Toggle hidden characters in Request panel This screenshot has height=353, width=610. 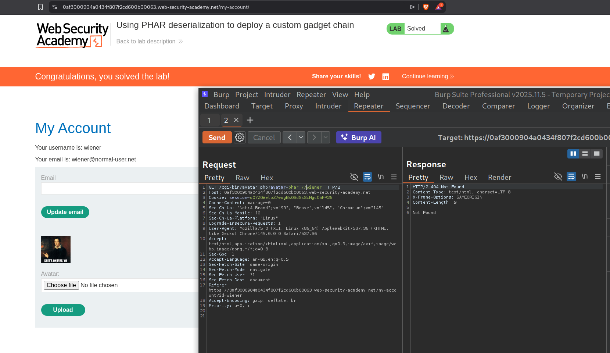[354, 177]
